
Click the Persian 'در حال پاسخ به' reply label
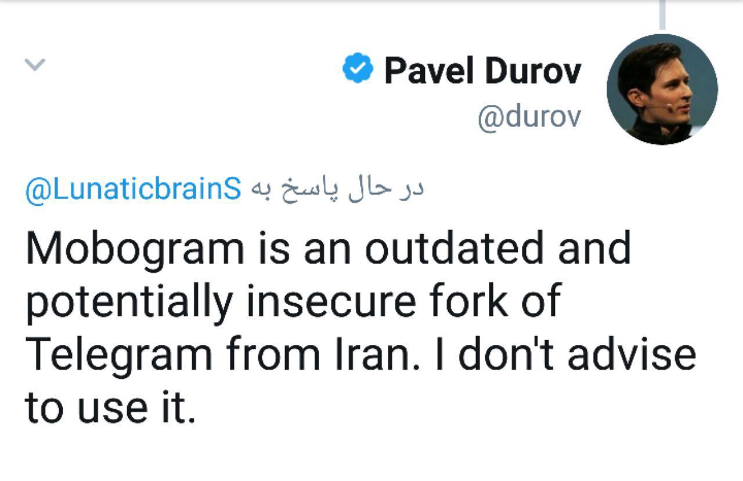(338, 188)
